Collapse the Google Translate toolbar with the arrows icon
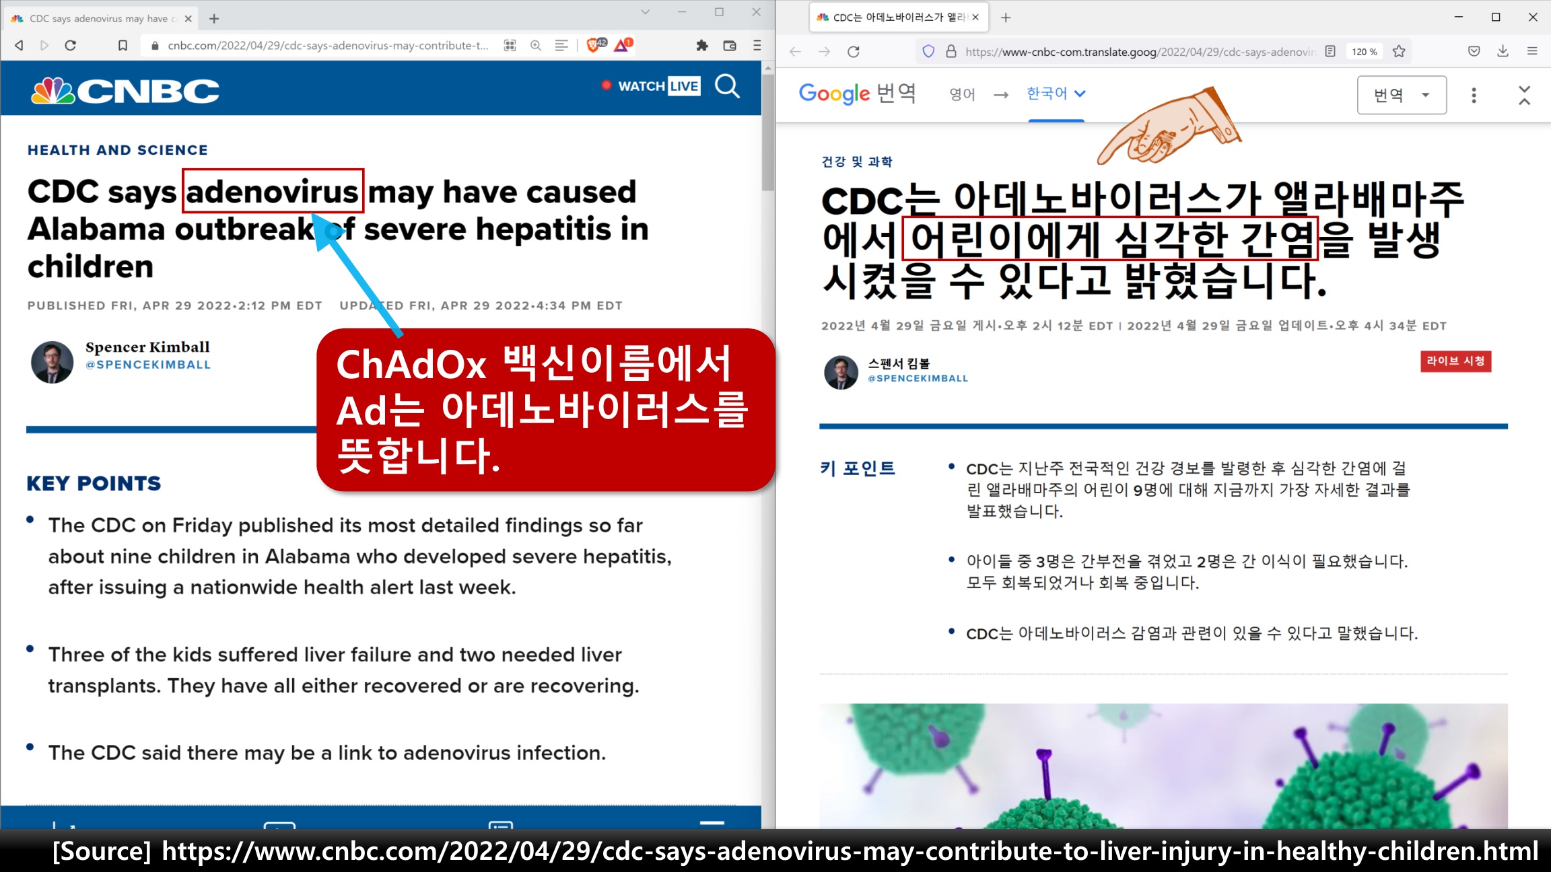Image resolution: width=1551 pixels, height=872 pixels. coord(1524,95)
